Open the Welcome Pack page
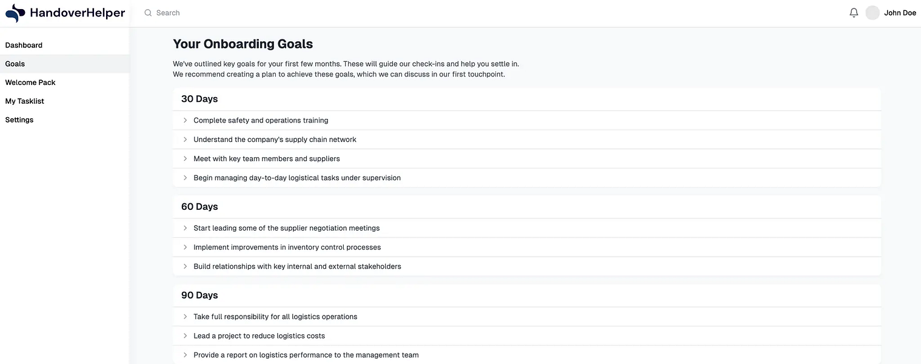921x364 pixels. (x=30, y=83)
